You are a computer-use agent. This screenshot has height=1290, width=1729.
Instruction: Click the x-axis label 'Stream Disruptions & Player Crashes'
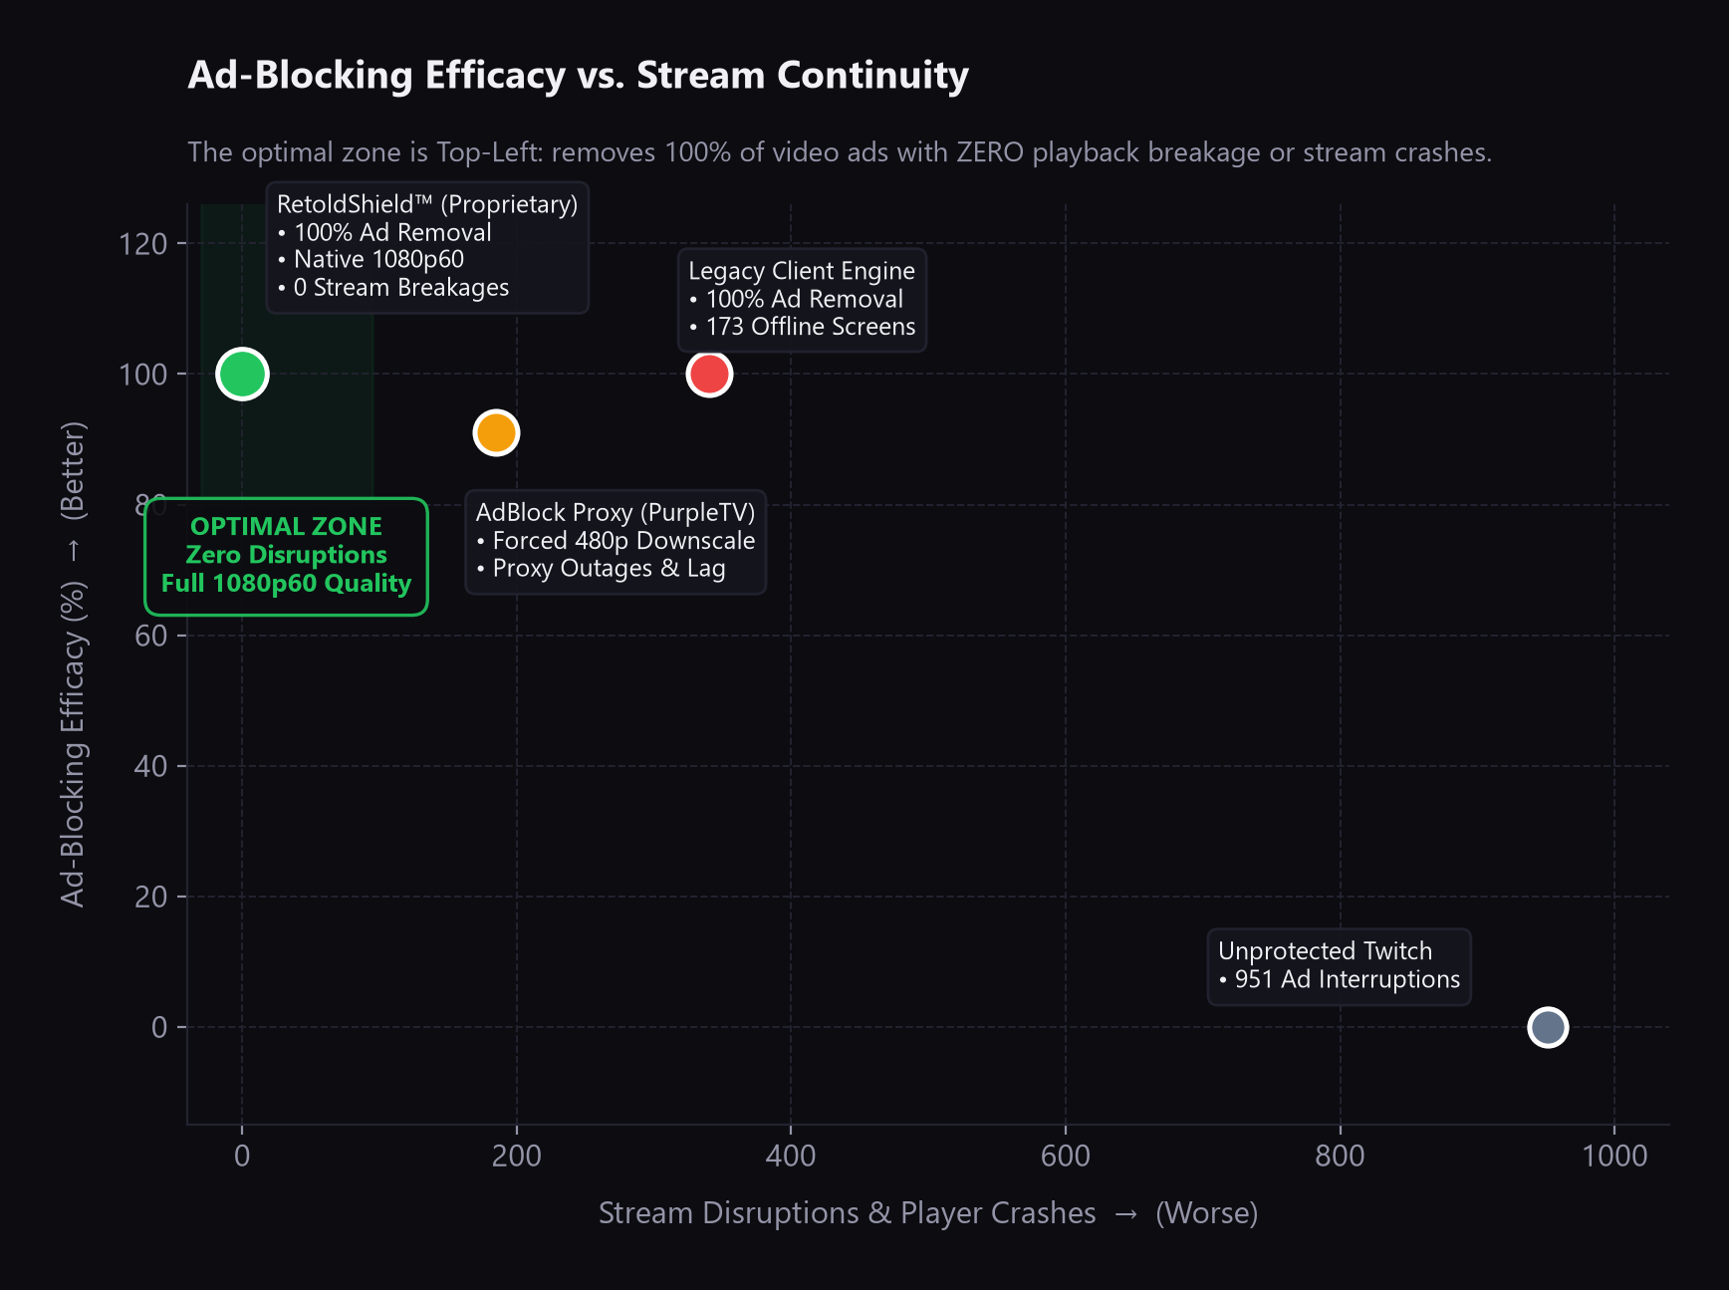(848, 1213)
